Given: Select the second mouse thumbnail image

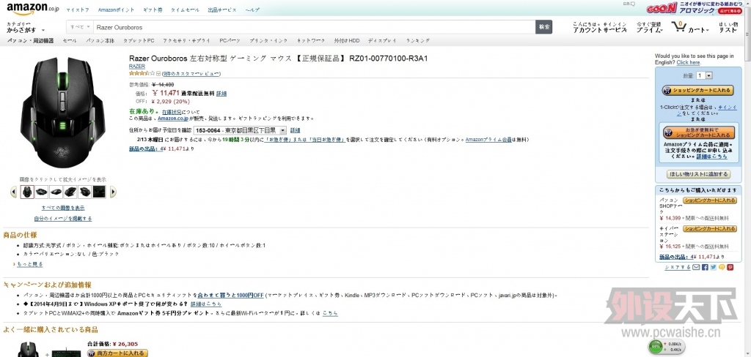Looking at the screenshot, I should click(42, 192).
